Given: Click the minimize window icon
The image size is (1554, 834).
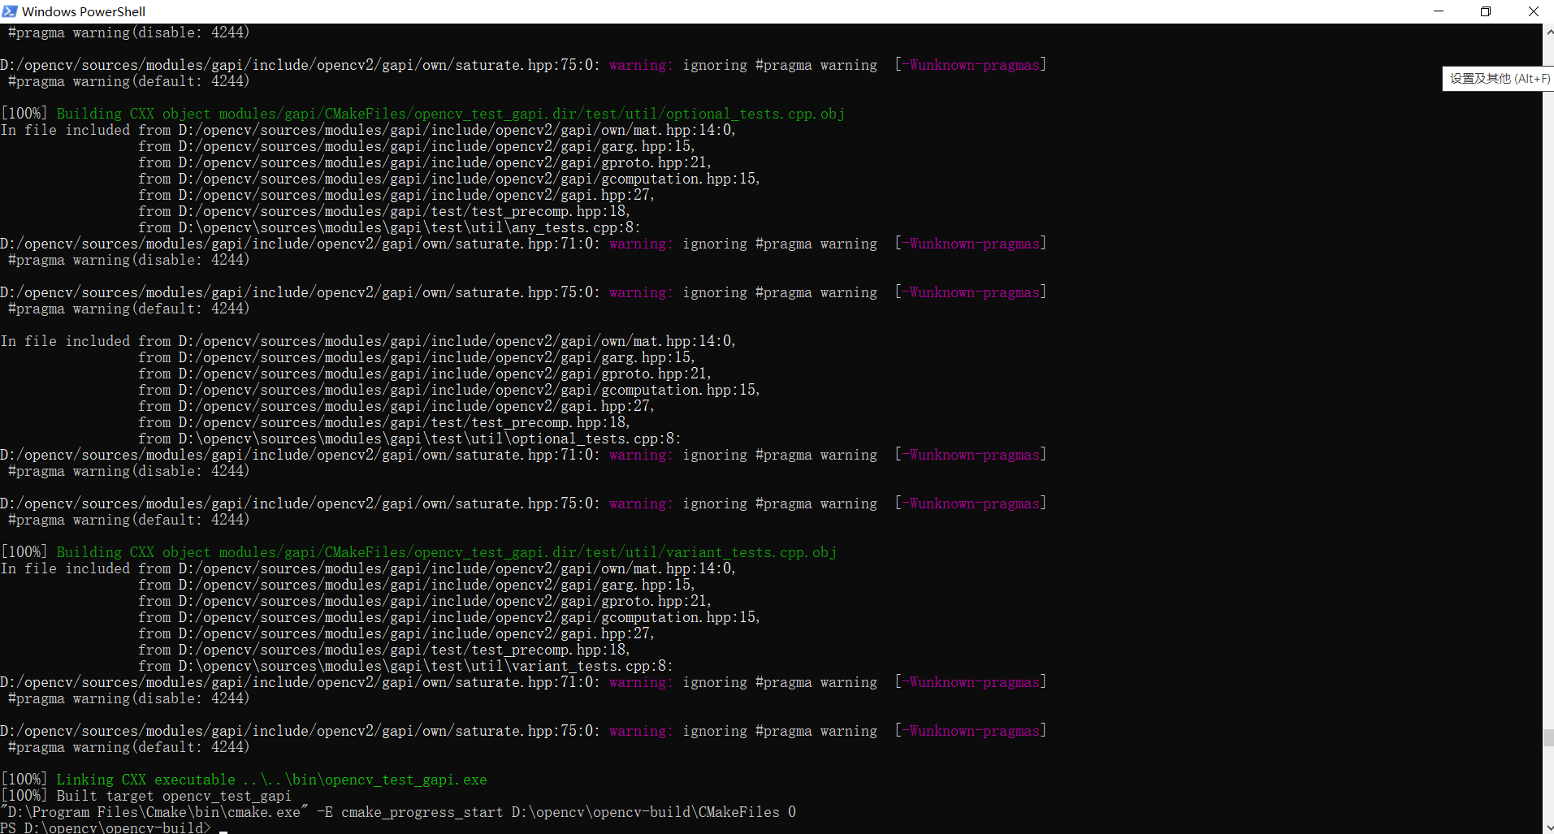Looking at the screenshot, I should [x=1439, y=11].
